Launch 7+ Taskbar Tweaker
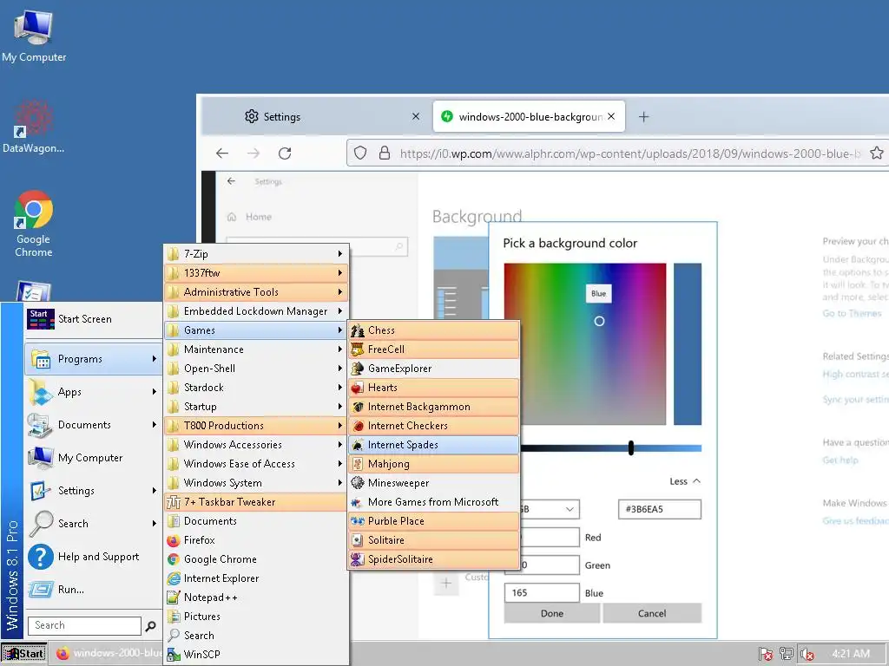This screenshot has width=889, height=666. tap(256, 502)
